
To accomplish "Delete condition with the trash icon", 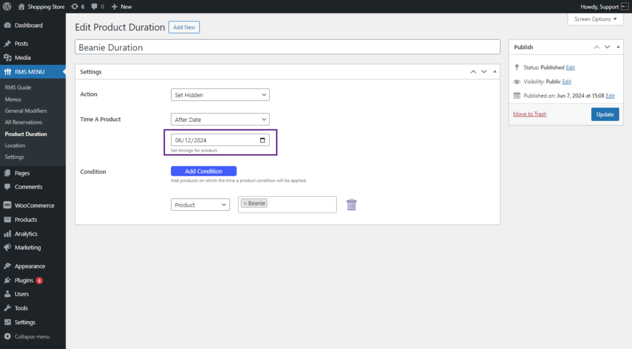I will (351, 205).
